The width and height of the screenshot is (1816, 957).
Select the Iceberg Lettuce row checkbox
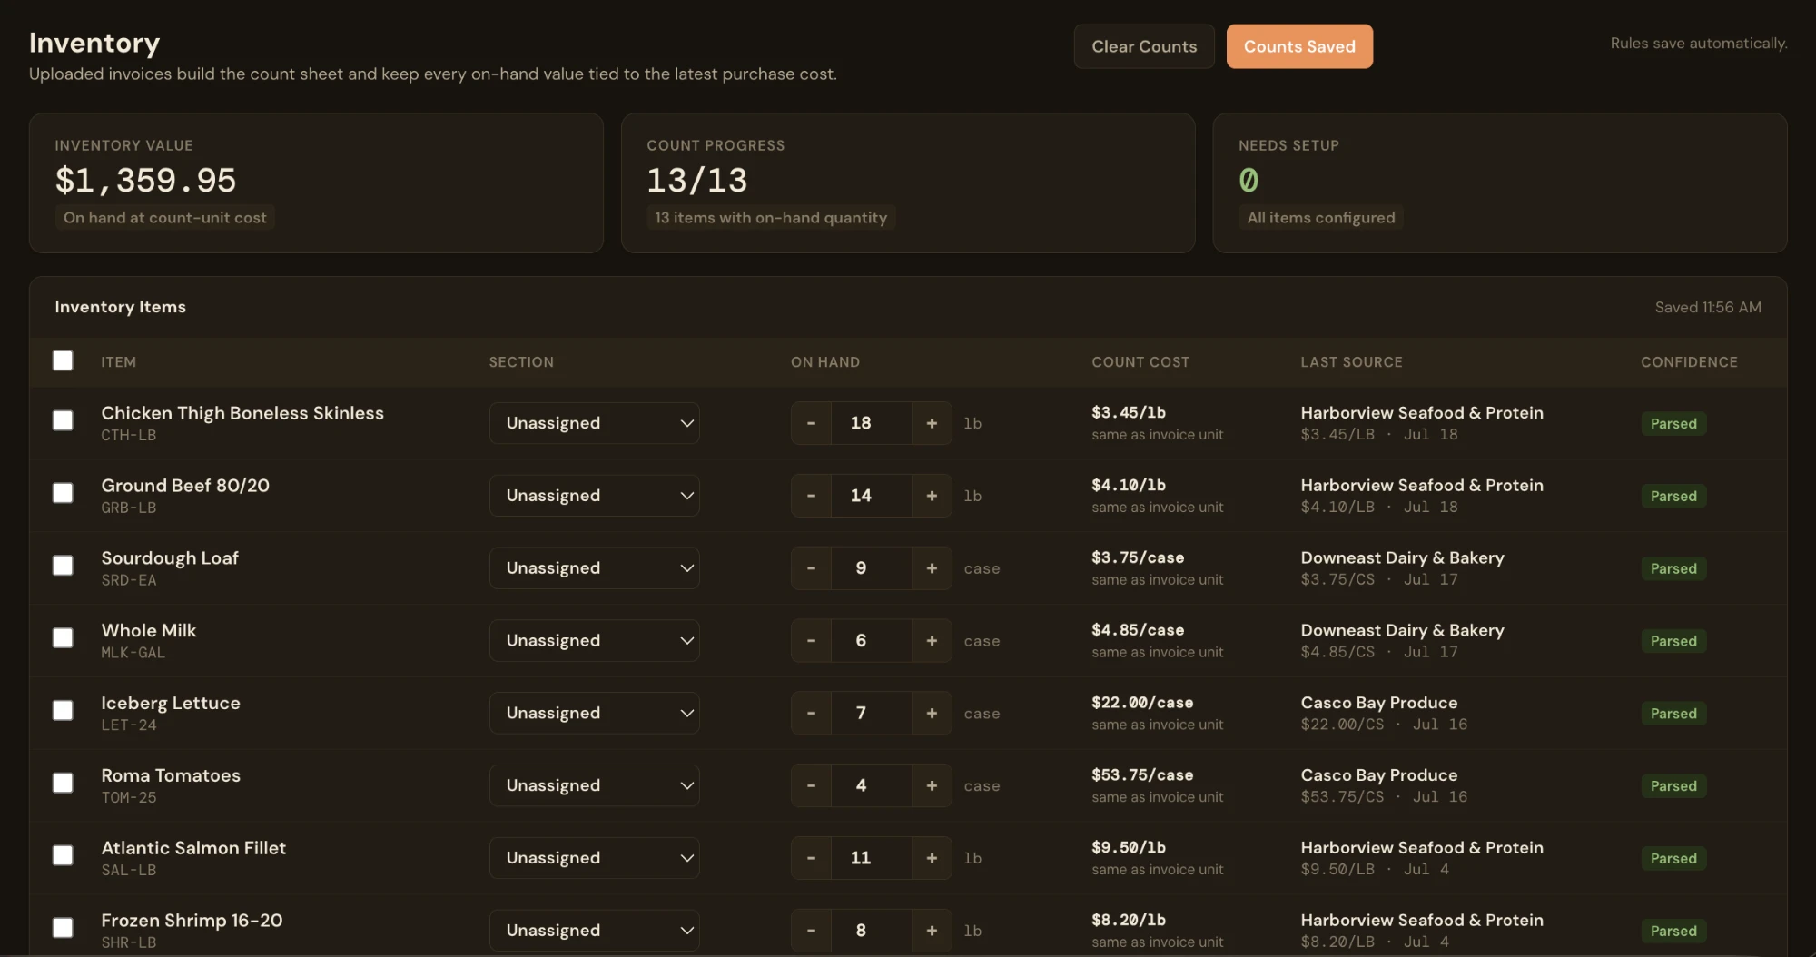(x=63, y=710)
